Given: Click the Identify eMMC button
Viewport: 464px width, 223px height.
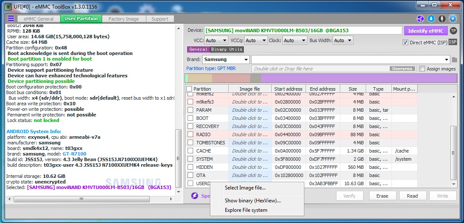Looking at the screenshot, I should pos(426,31).
